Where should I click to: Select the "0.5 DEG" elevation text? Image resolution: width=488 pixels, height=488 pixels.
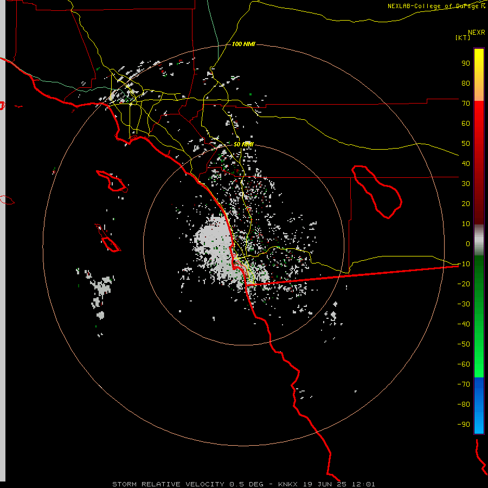(x=246, y=484)
